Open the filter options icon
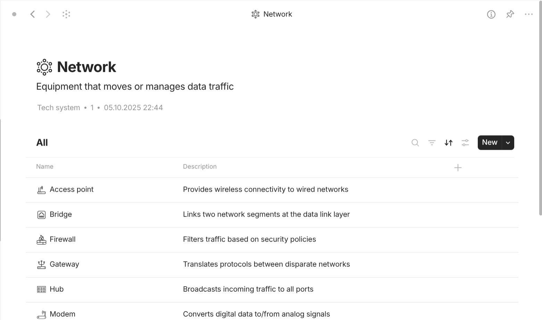Image resolution: width=542 pixels, height=320 pixels. [432, 142]
